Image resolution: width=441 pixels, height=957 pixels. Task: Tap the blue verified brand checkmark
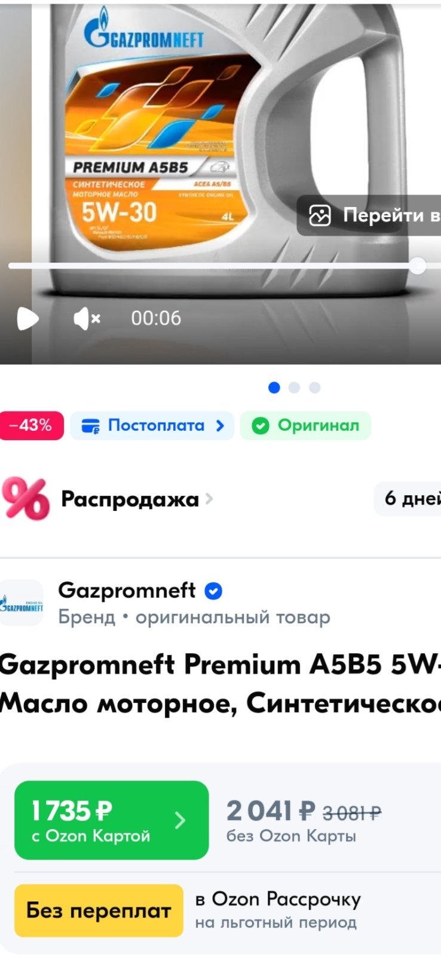(213, 591)
